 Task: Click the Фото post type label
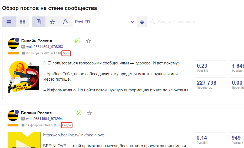click(66, 53)
